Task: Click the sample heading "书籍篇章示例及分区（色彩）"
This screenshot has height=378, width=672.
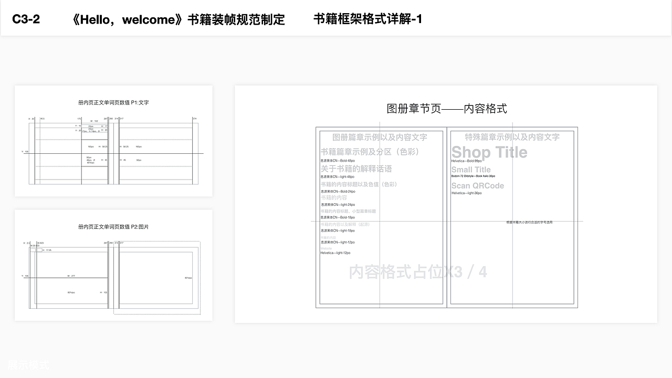Action: (371, 152)
